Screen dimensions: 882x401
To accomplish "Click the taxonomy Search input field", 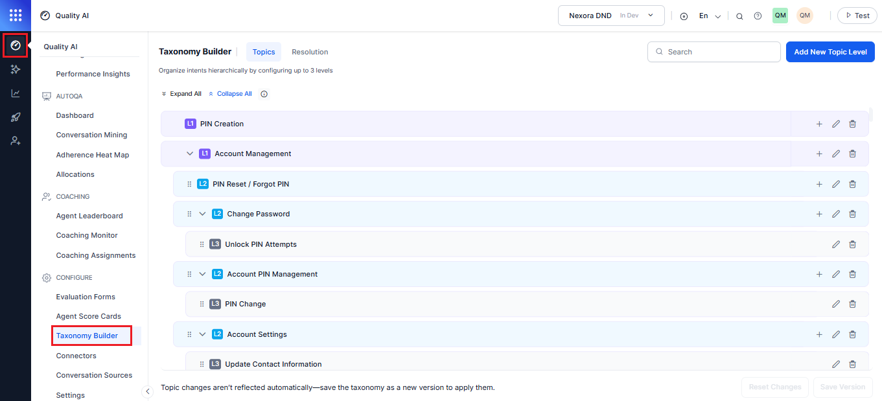I will coord(714,52).
